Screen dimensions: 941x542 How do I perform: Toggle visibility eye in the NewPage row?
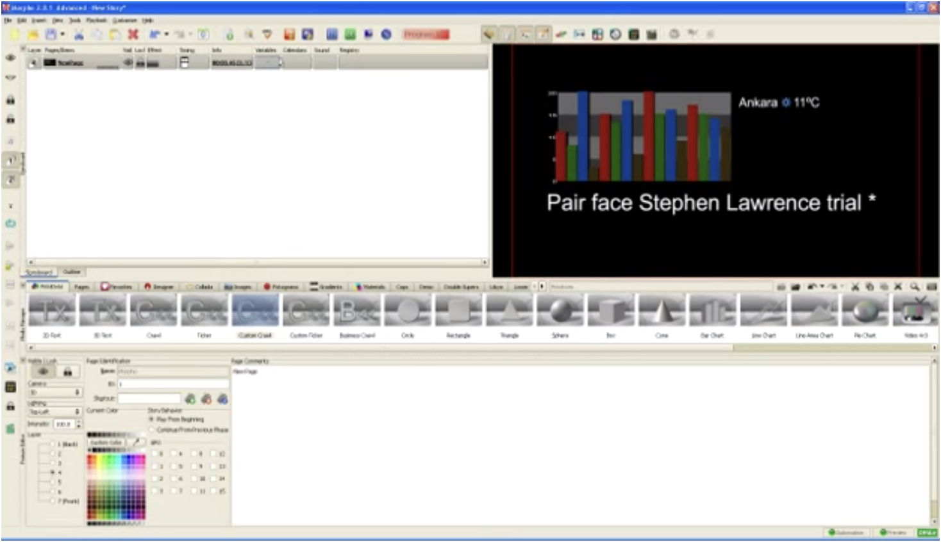click(128, 63)
